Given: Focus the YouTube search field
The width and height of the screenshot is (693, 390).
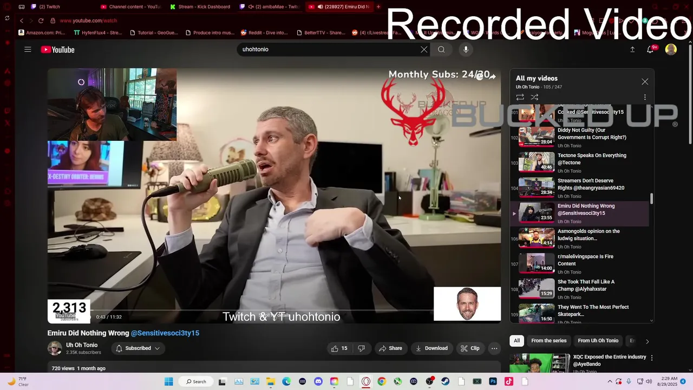Looking at the screenshot, I should tap(328, 49).
